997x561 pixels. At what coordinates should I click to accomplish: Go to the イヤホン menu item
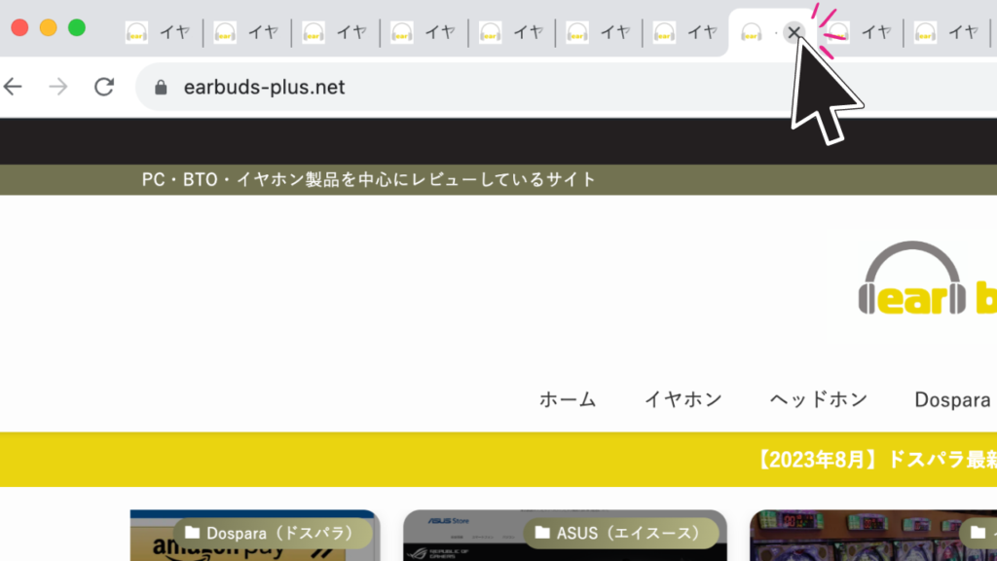(x=683, y=399)
